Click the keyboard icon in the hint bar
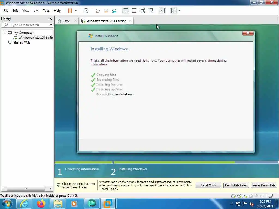 pos(59,185)
